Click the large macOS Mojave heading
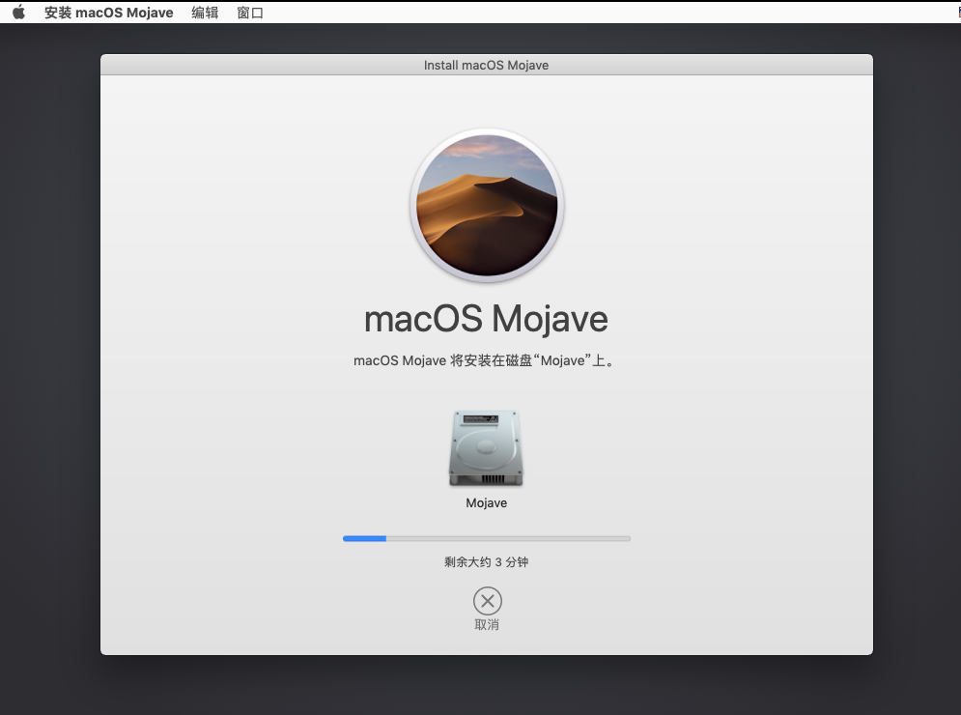This screenshot has width=961, height=715. click(486, 319)
